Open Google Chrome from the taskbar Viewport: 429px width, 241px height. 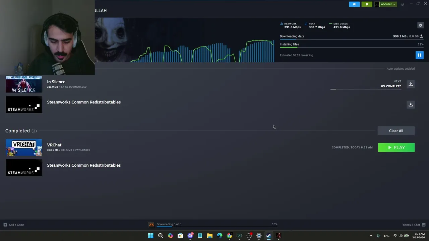pos(229,236)
